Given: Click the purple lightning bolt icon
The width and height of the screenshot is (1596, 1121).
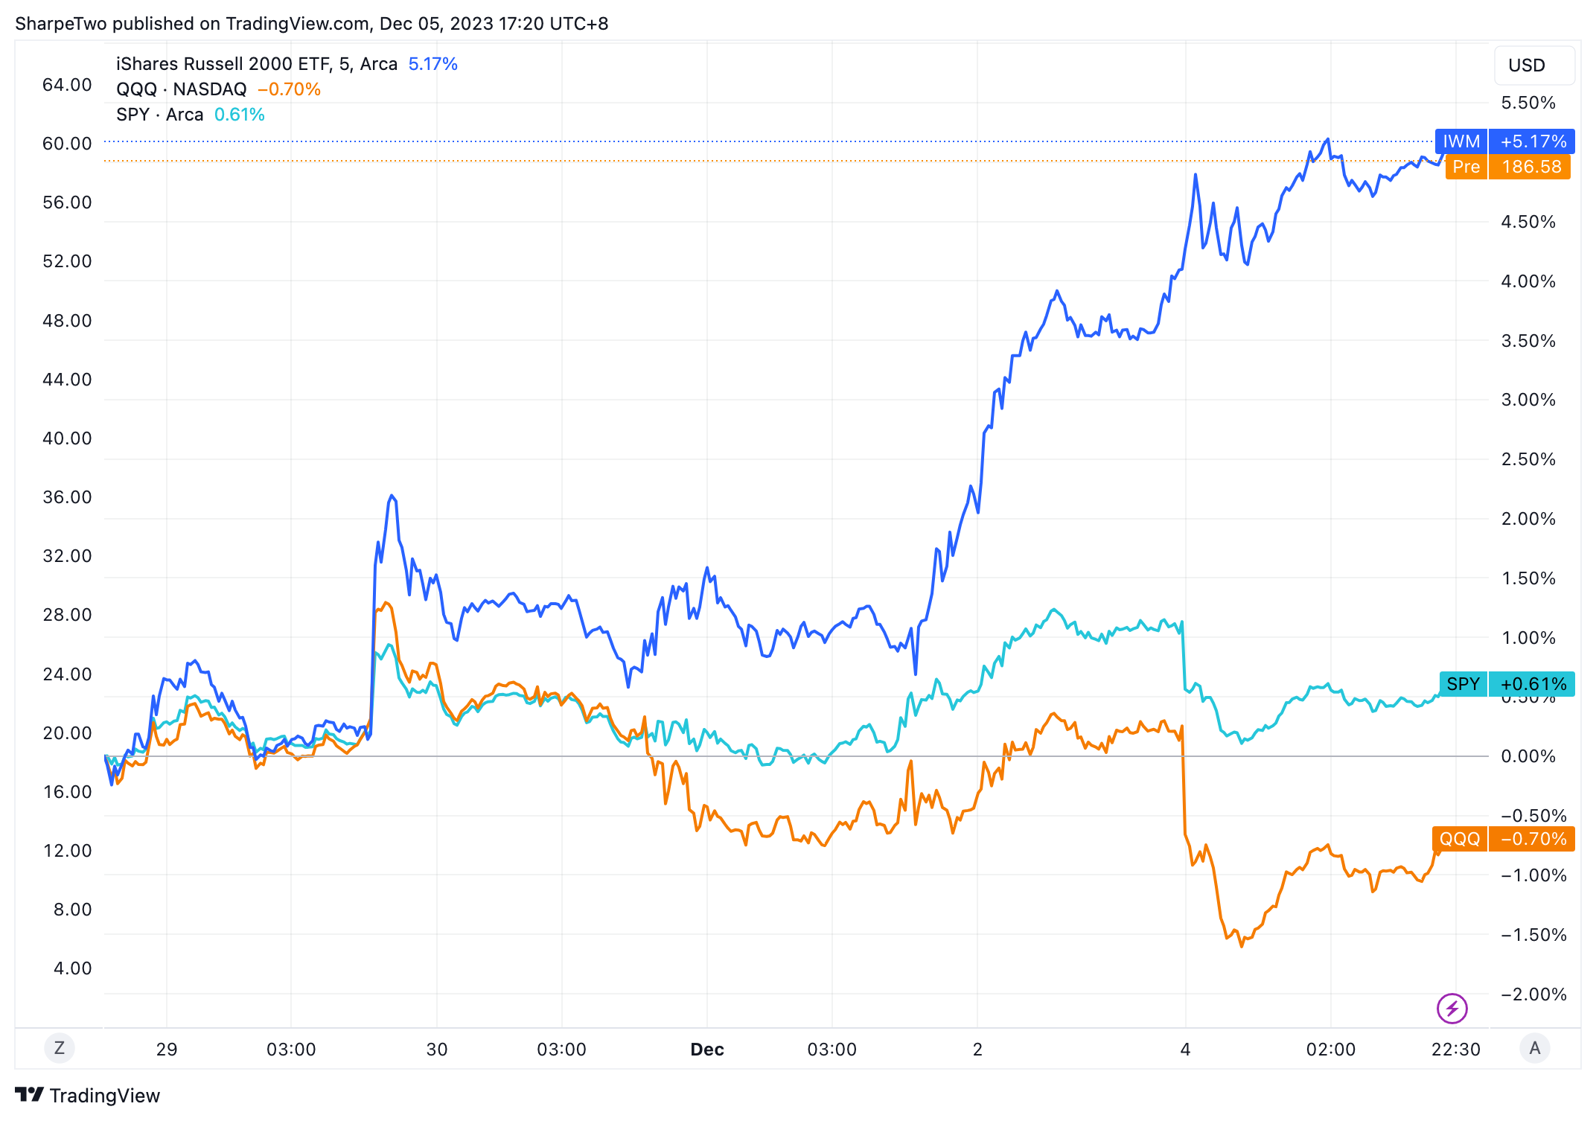Looking at the screenshot, I should (x=1452, y=1009).
